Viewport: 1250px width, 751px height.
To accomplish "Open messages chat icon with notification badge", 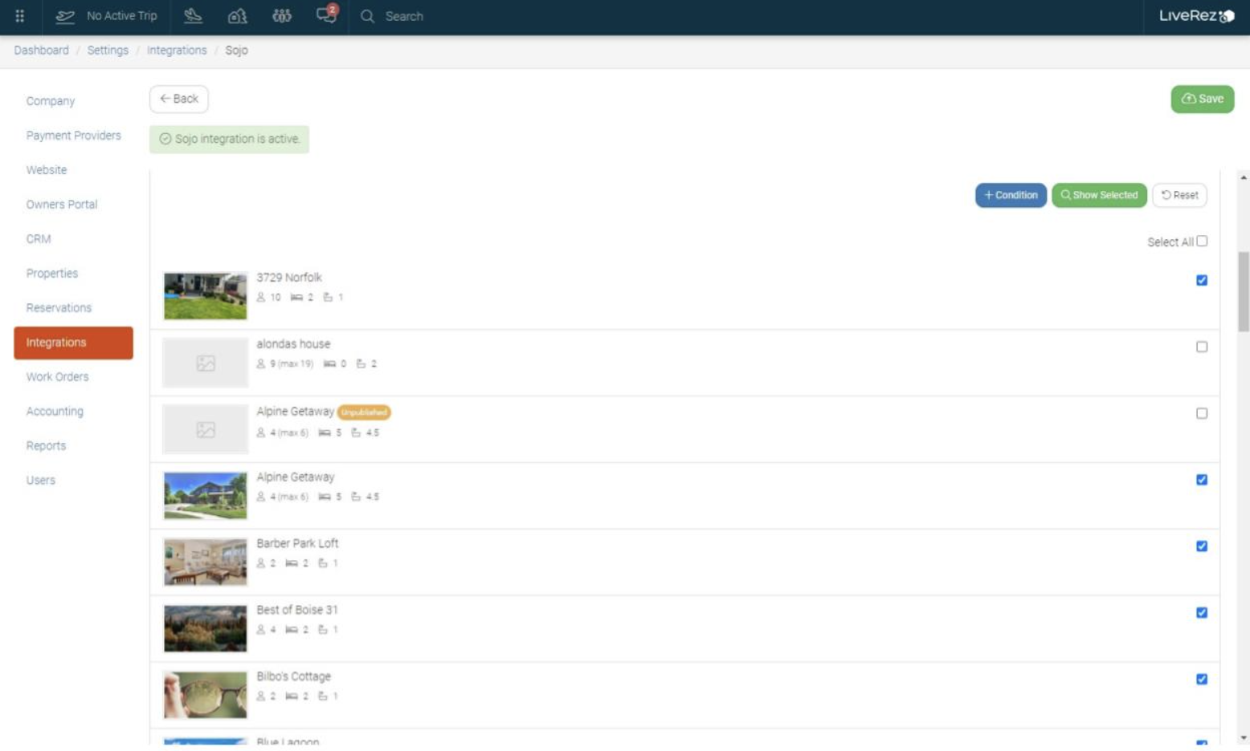I will tap(326, 15).
